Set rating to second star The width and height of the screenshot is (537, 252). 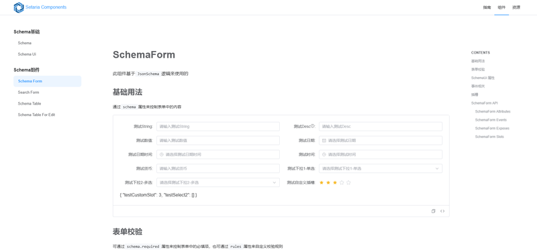(x=328, y=182)
